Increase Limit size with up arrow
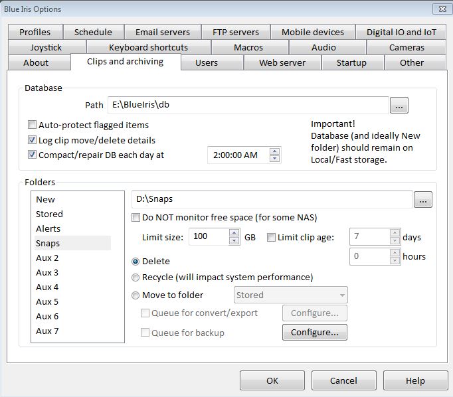This screenshot has height=397, width=453. (x=234, y=233)
